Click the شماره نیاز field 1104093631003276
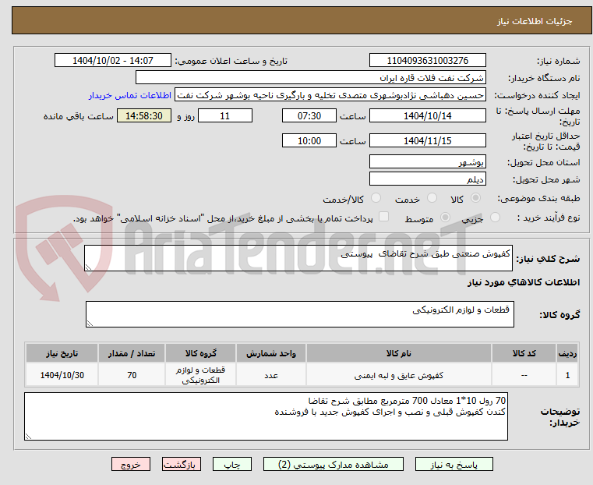This screenshot has width=593, height=485. click(427, 61)
